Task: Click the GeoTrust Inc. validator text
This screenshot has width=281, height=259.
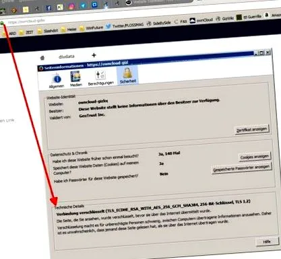Action: click(x=92, y=116)
